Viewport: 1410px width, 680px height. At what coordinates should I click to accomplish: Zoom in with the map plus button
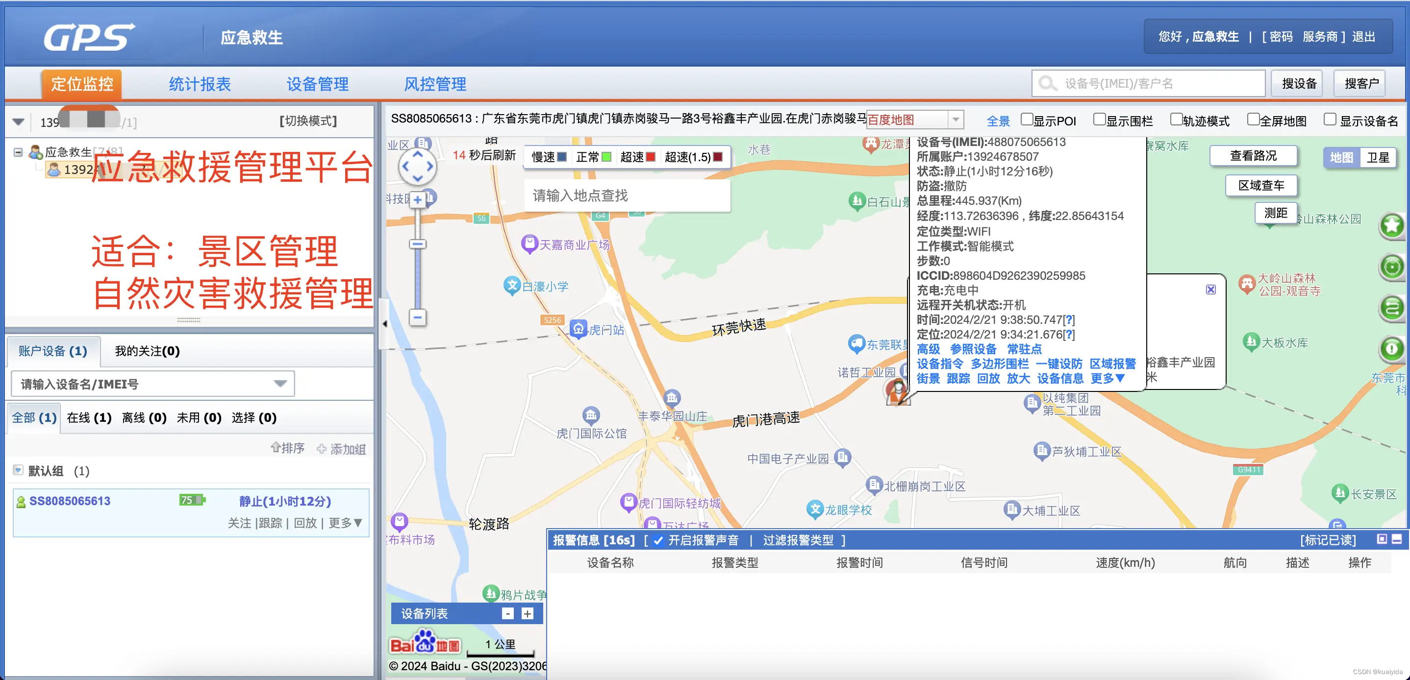click(x=418, y=200)
